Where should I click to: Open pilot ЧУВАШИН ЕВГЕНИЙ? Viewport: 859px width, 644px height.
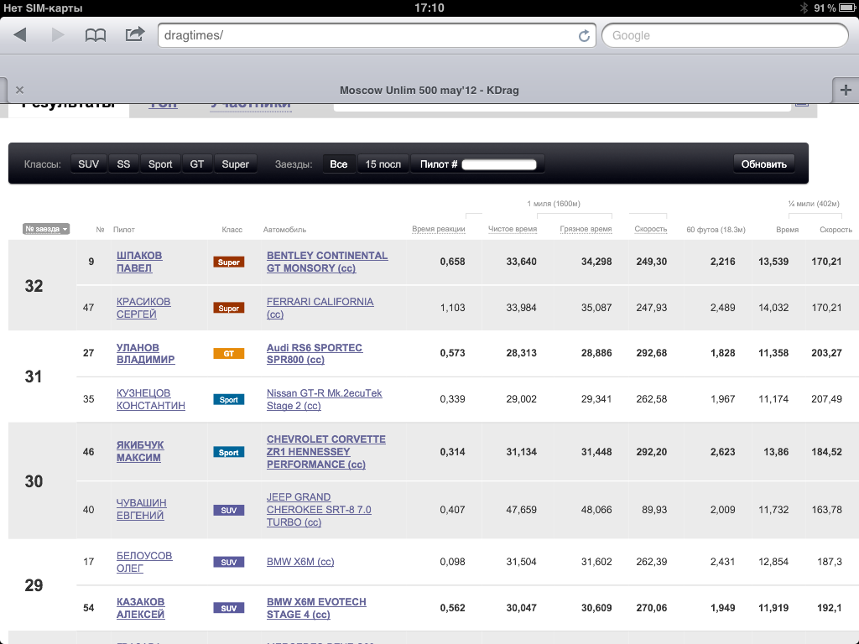(141, 509)
